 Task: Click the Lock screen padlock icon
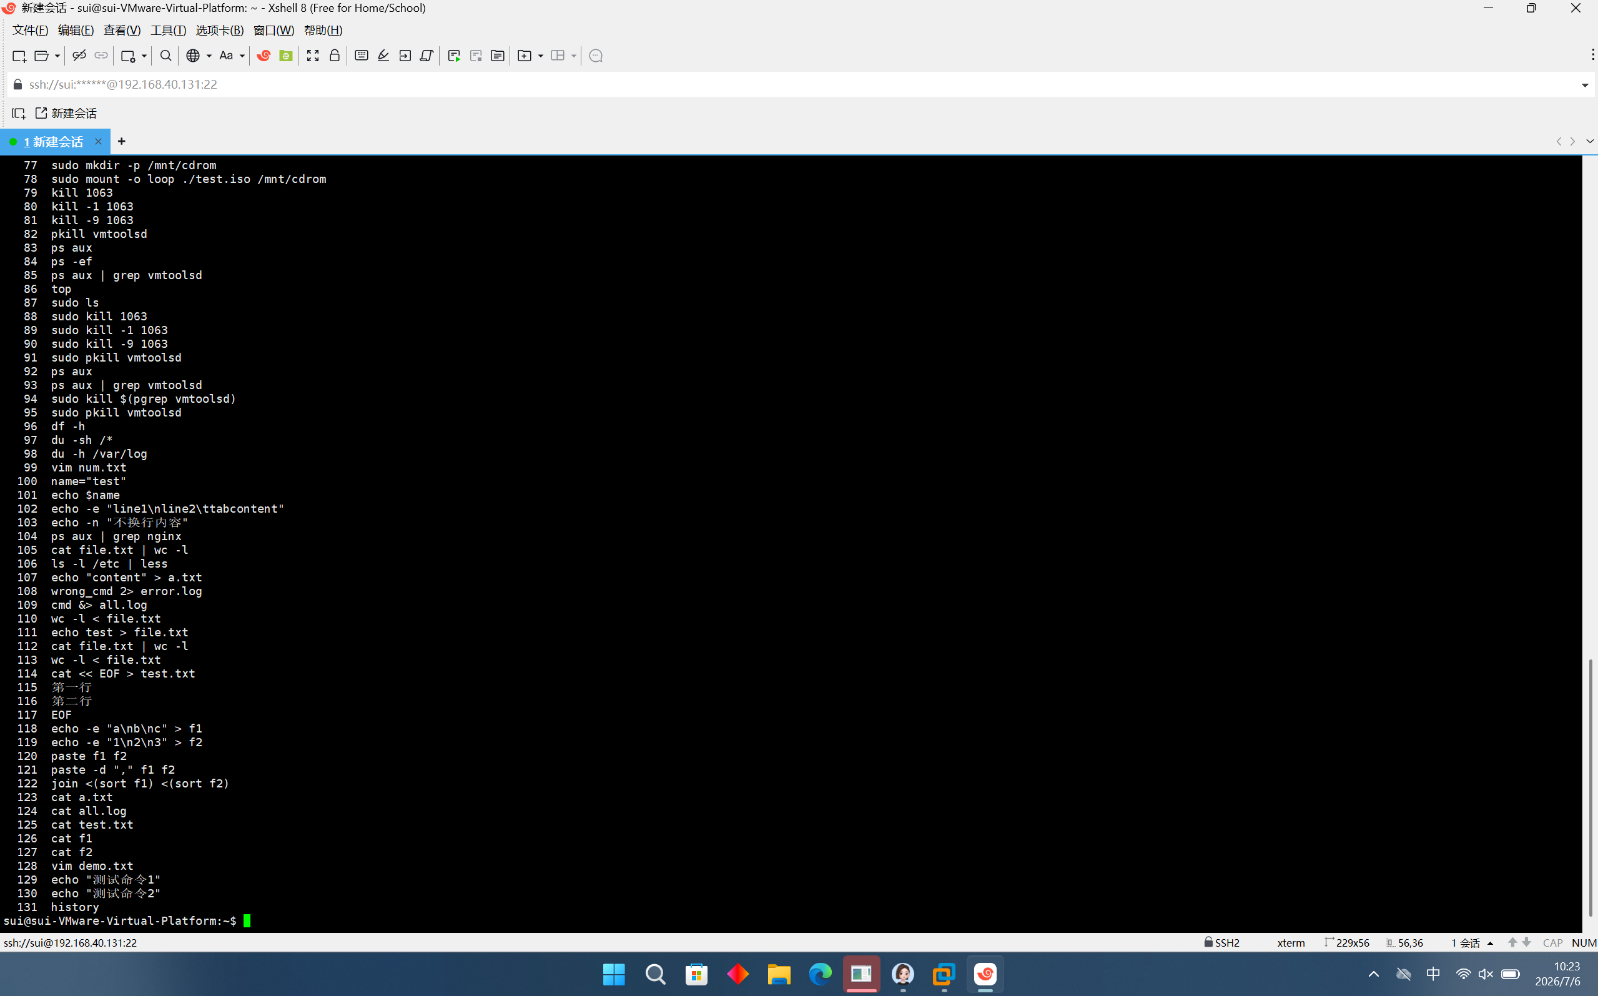coord(335,56)
